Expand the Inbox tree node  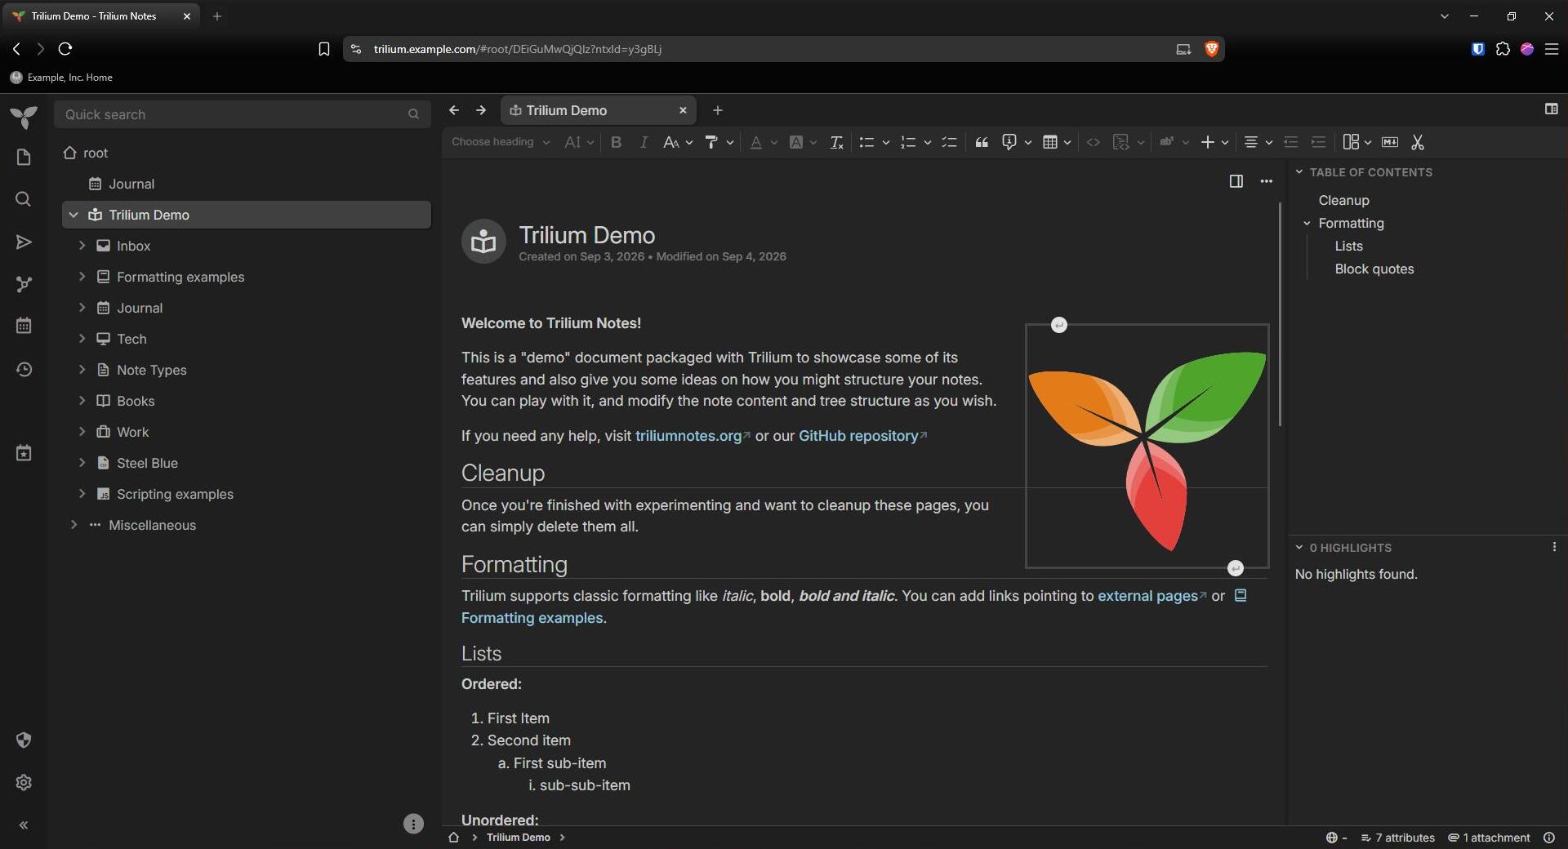coord(82,245)
